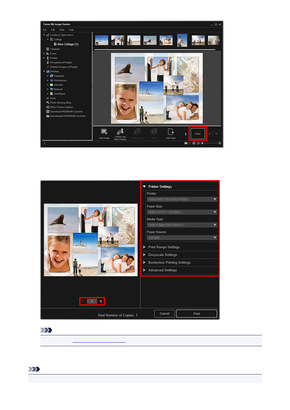Collapse the Desktop tree node

[x=44, y=71]
